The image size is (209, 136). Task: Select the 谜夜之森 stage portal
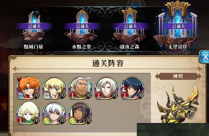point(130,29)
